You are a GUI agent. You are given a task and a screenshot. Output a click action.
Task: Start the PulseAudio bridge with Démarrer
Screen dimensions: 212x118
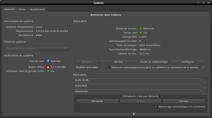[97, 101]
